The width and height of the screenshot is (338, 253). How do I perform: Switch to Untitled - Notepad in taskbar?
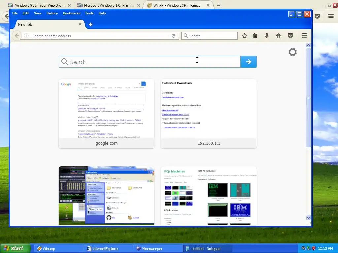[208, 249]
